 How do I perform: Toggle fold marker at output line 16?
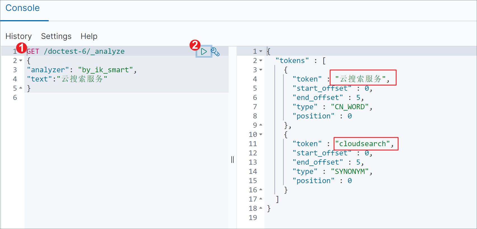(x=261, y=190)
